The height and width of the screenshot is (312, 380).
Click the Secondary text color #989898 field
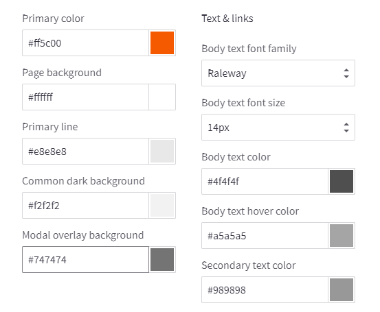point(265,290)
